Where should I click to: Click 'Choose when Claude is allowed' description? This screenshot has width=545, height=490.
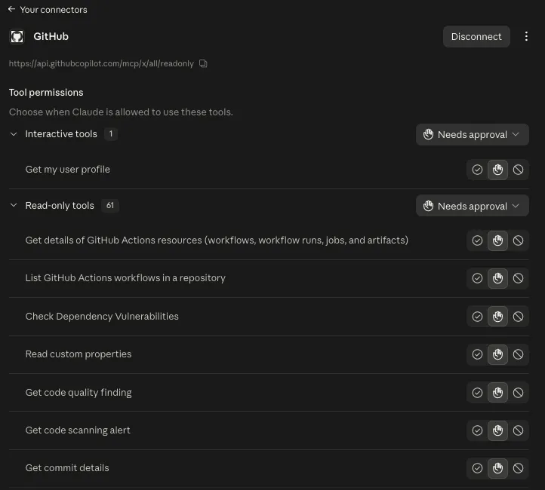pos(121,112)
